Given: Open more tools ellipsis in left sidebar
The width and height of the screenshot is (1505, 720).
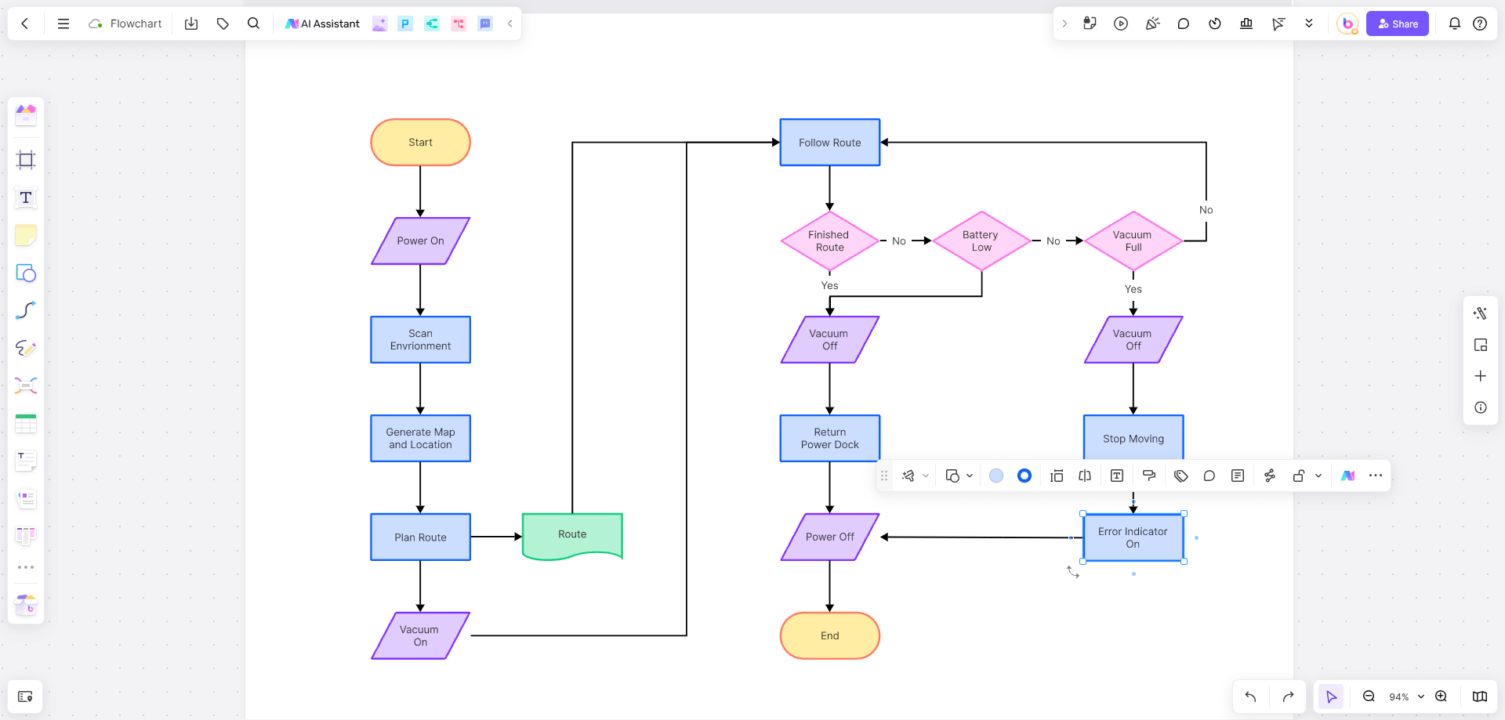Looking at the screenshot, I should (x=26, y=567).
